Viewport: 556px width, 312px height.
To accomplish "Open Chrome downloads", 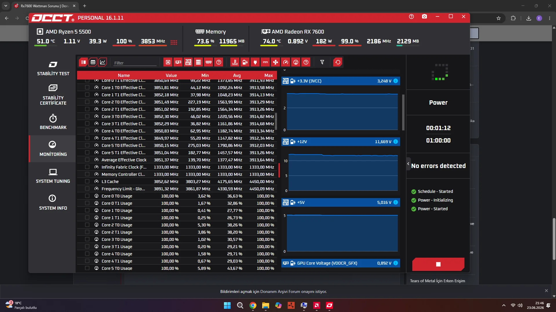I will click(529, 18).
